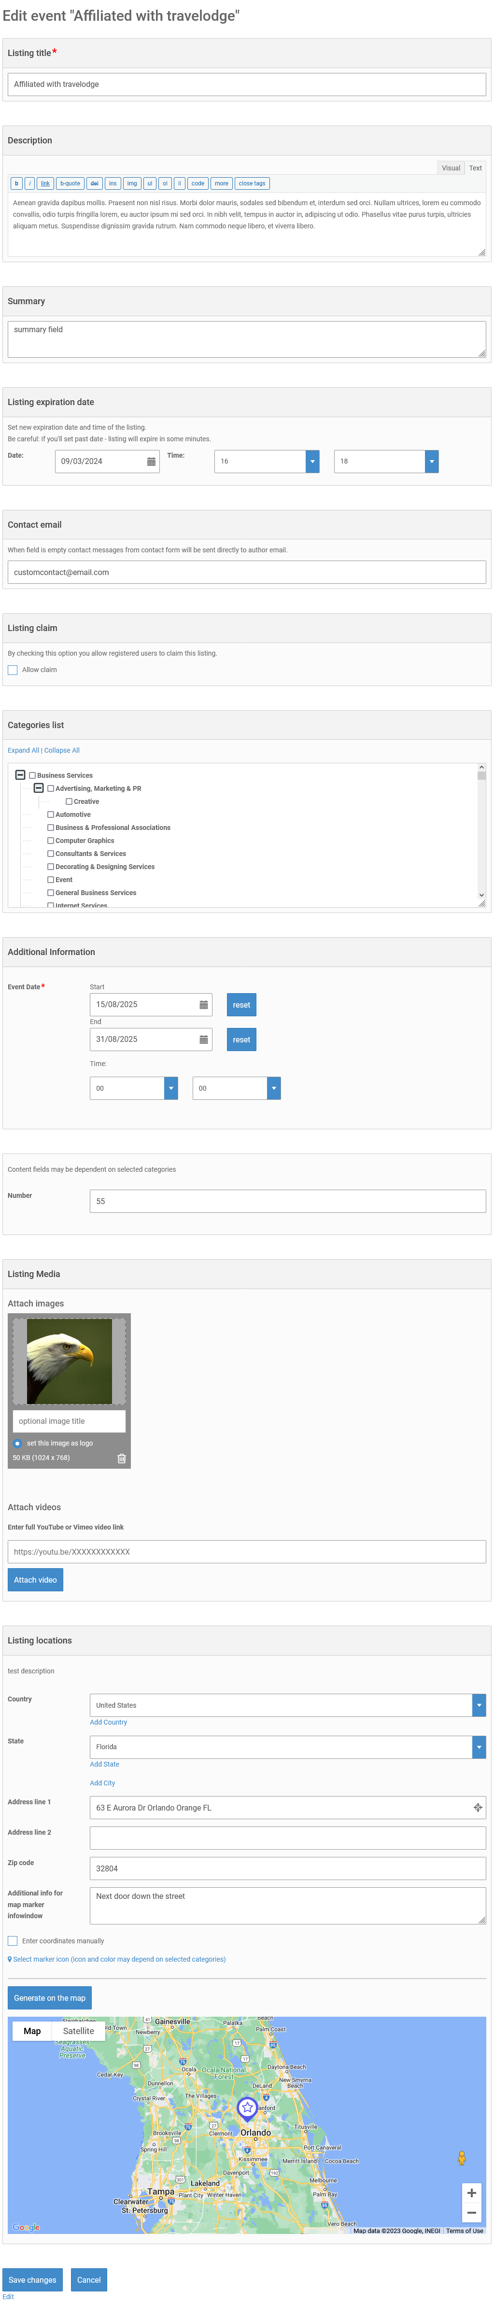
Task: Open the Country dropdown
Action: (288, 1705)
